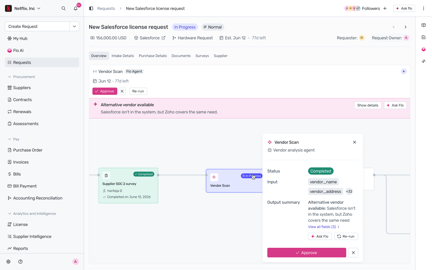Image resolution: width=432 pixels, height=270 pixels.
Task: Open Contracts in sidebar
Action: 42,100
